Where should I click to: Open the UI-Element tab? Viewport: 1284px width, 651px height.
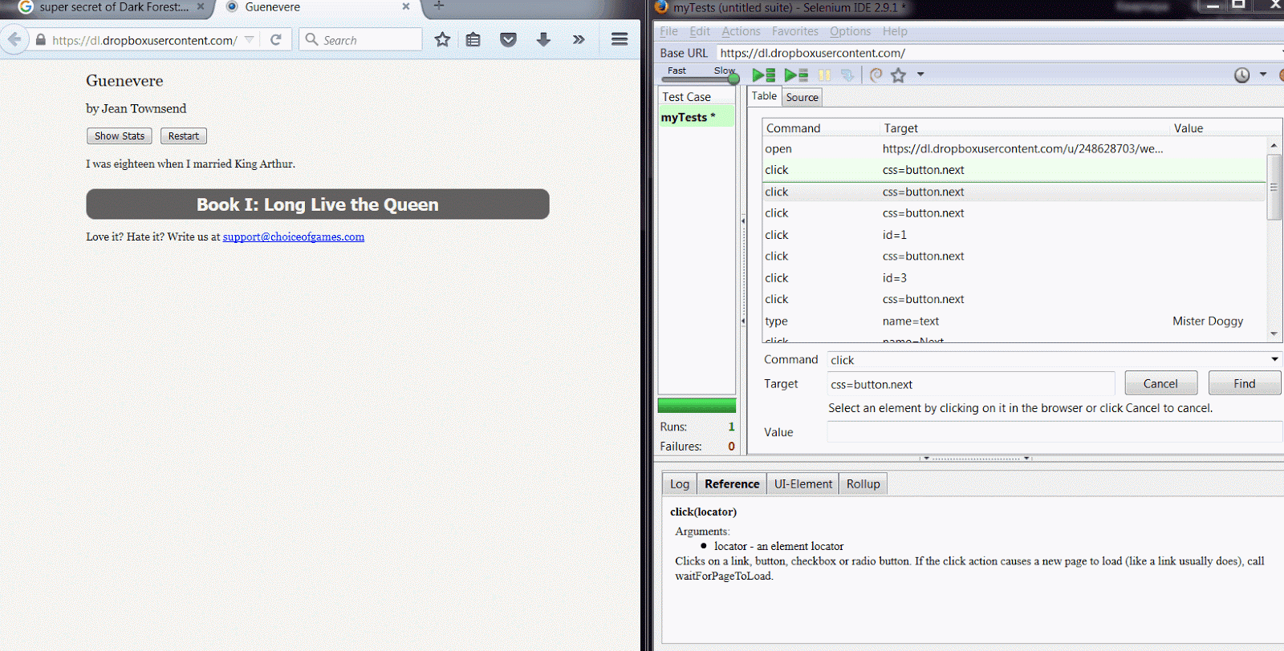(803, 483)
